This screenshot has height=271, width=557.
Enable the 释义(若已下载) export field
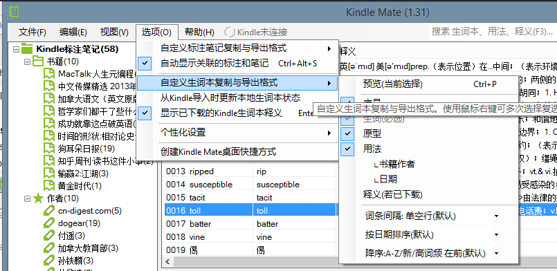pyautogui.click(x=392, y=195)
